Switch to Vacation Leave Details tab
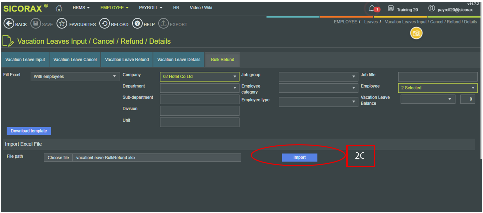 pyautogui.click(x=179, y=60)
